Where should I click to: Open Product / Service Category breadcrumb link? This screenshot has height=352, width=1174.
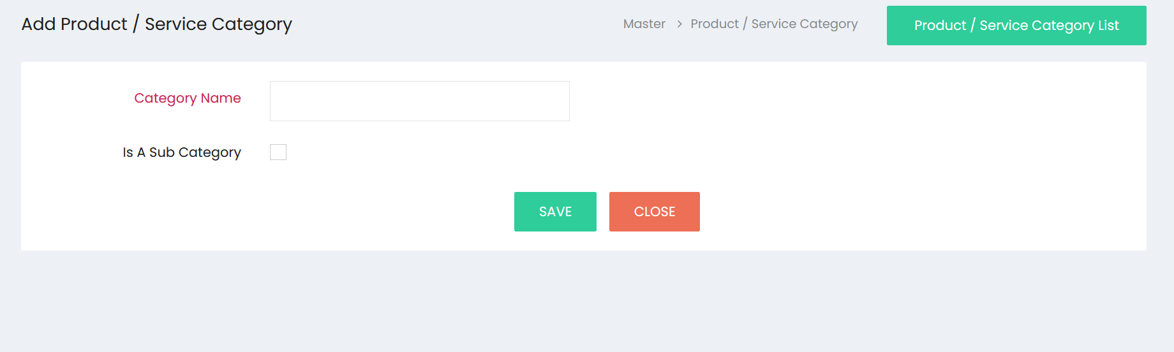pos(774,24)
